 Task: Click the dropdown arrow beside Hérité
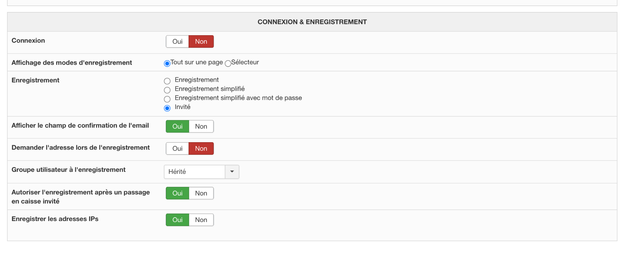click(x=232, y=172)
